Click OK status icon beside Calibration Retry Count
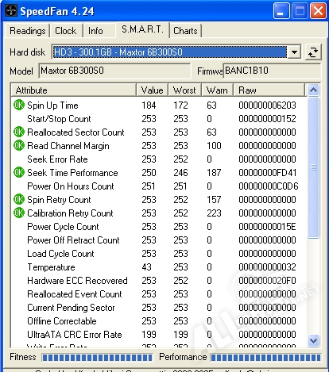The width and height of the screenshot is (329, 372). coord(19,213)
